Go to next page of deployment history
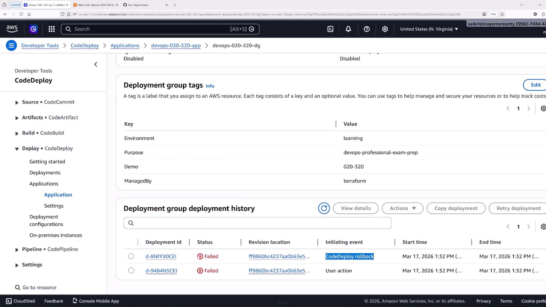The image size is (546, 307). 529,227
